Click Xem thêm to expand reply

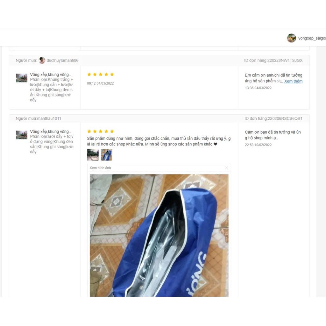coord(293,81)
